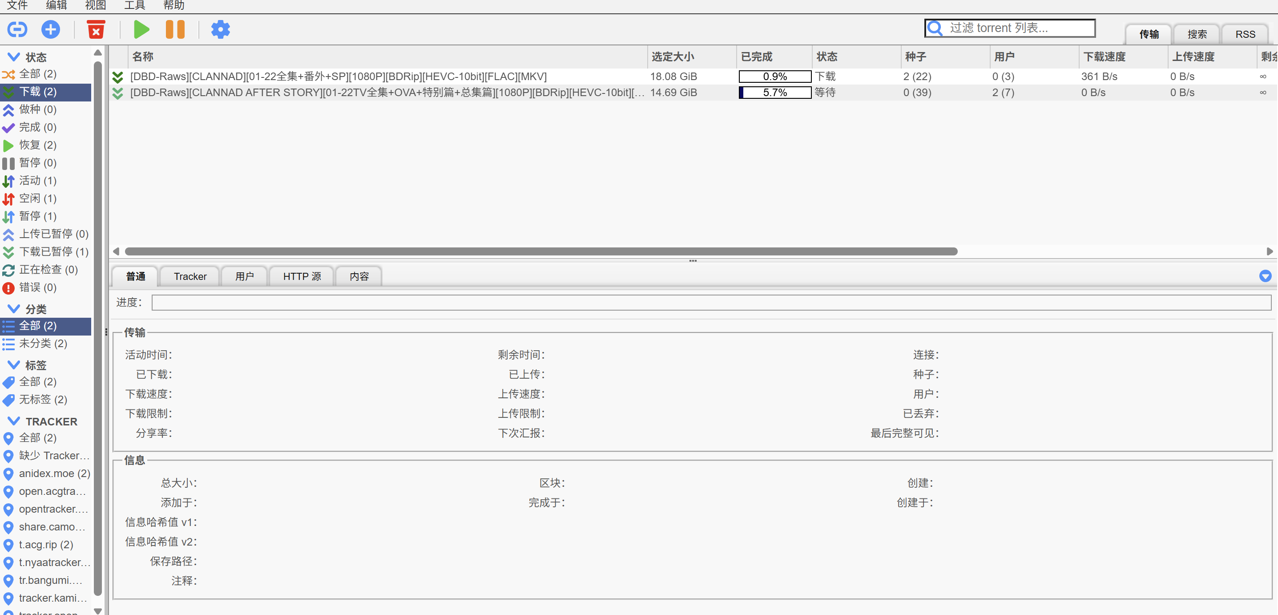Open the HTTP 源 properties tab
Image resolution: width=1278 pixels, height=615 pixels.
302,276
